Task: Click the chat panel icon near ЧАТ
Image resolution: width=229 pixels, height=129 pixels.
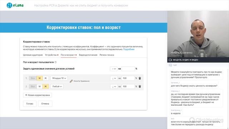Action: point(170,65)
